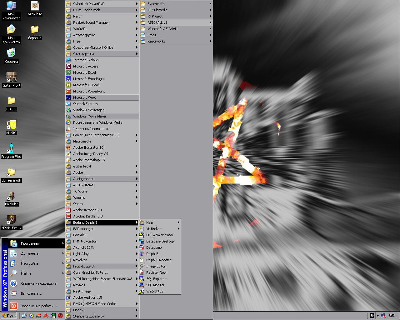
Task: Open Microsoft Access
Action: point(102,66)
